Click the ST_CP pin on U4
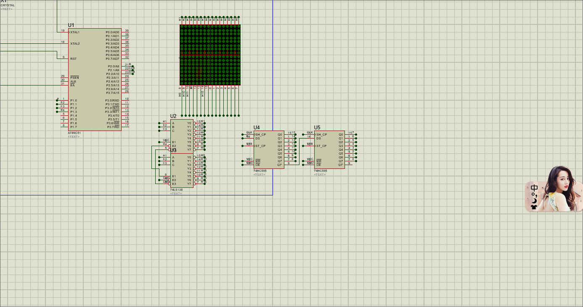Screen dimensions: 583x307 pyautogui.click(x=260, y=146)
